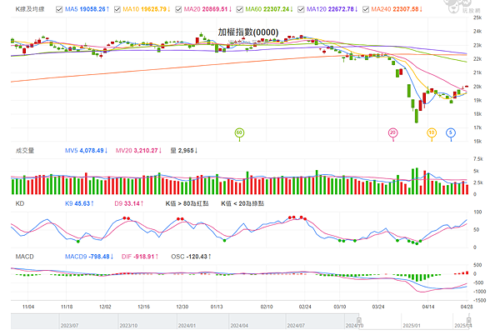Click the MA120 22672.78 value label
500x335 pixels.
point(332,9)
